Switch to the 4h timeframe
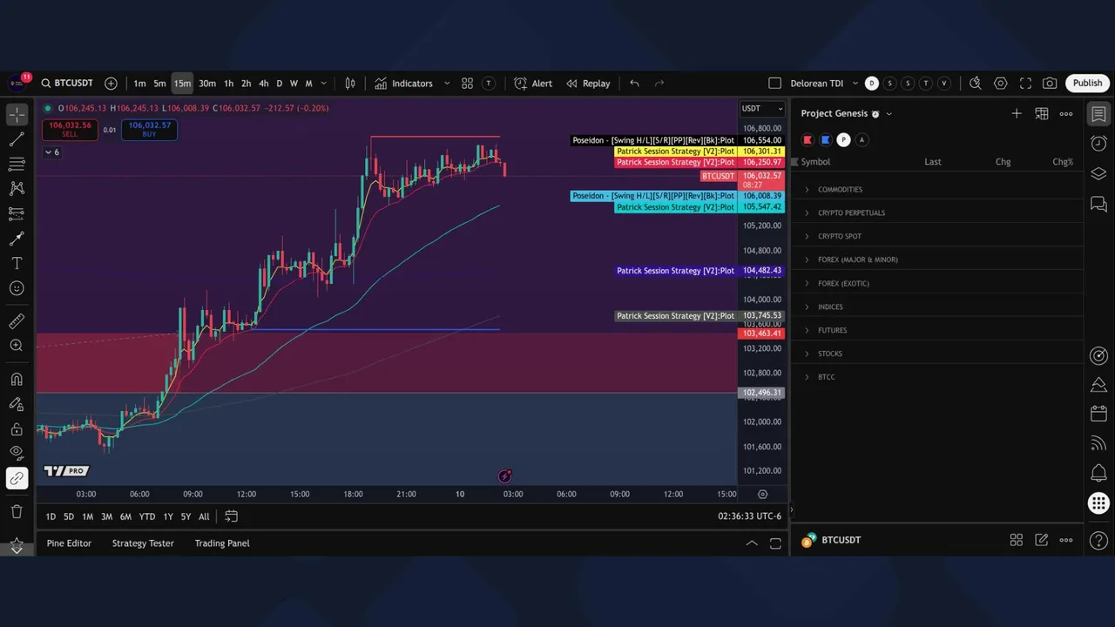The image size is (1115, 627). point(263,84)
